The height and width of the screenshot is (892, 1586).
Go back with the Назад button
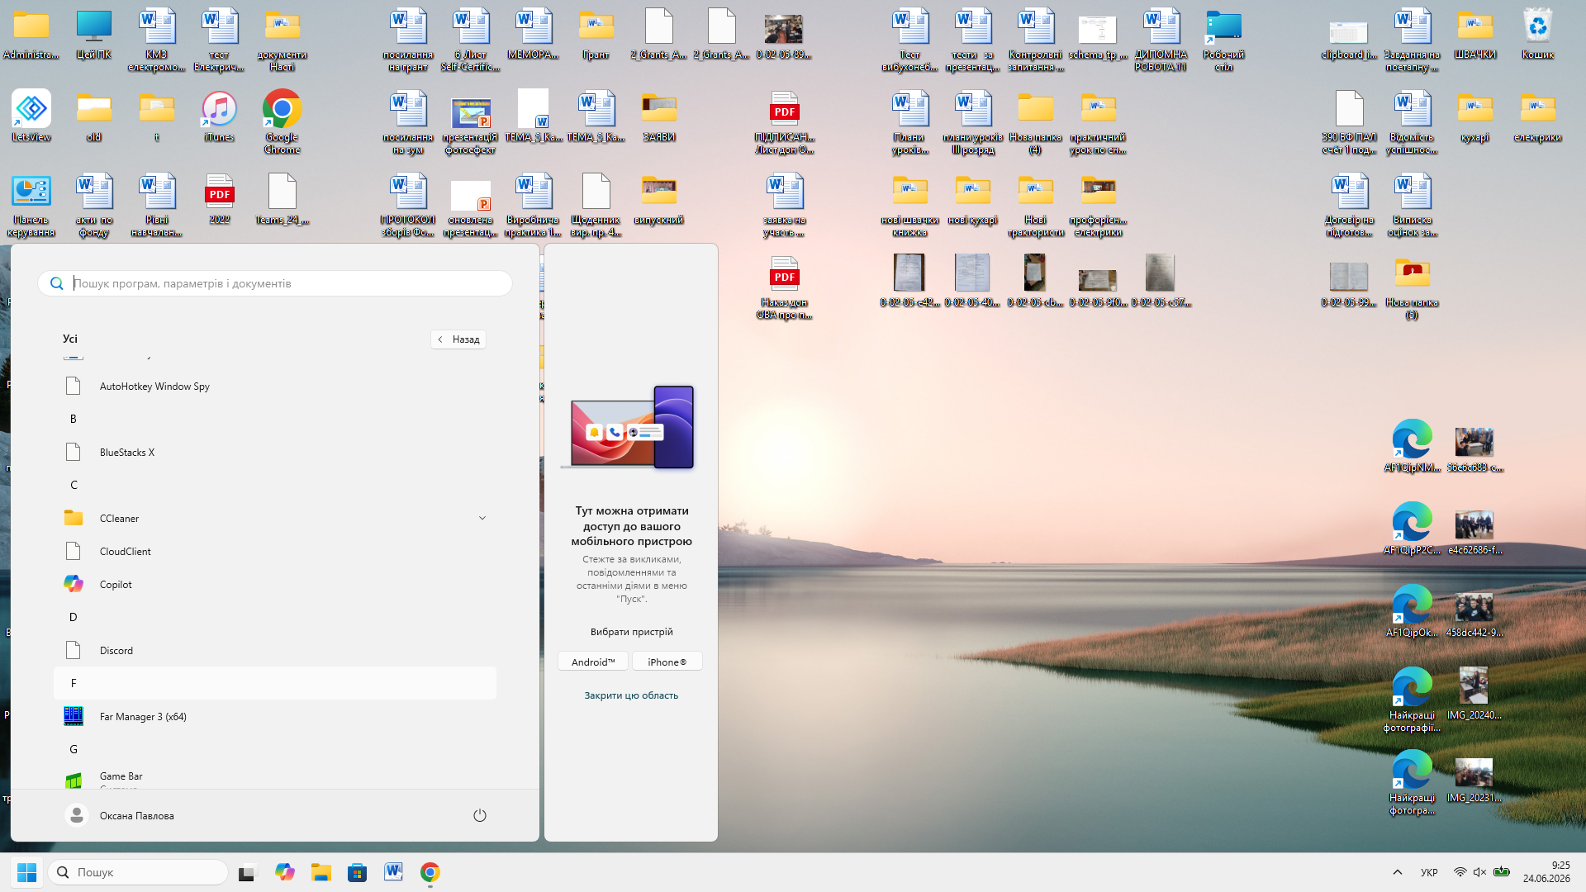[458, 339]
